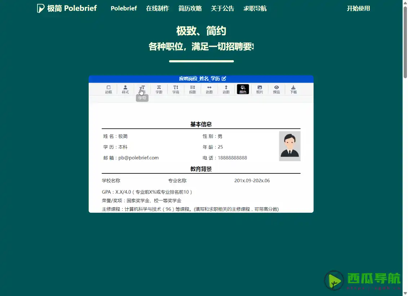
Task: Select the 边框 border tool
Action: click(x=109, y=89)
